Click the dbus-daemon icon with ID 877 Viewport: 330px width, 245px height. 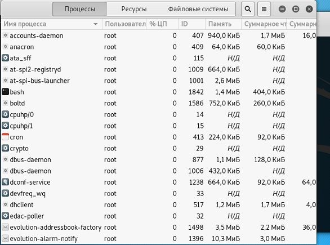point(6,159)
